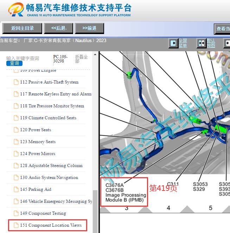Open 120 Power Seats
The image size is (230, 233).
point(36,130)
